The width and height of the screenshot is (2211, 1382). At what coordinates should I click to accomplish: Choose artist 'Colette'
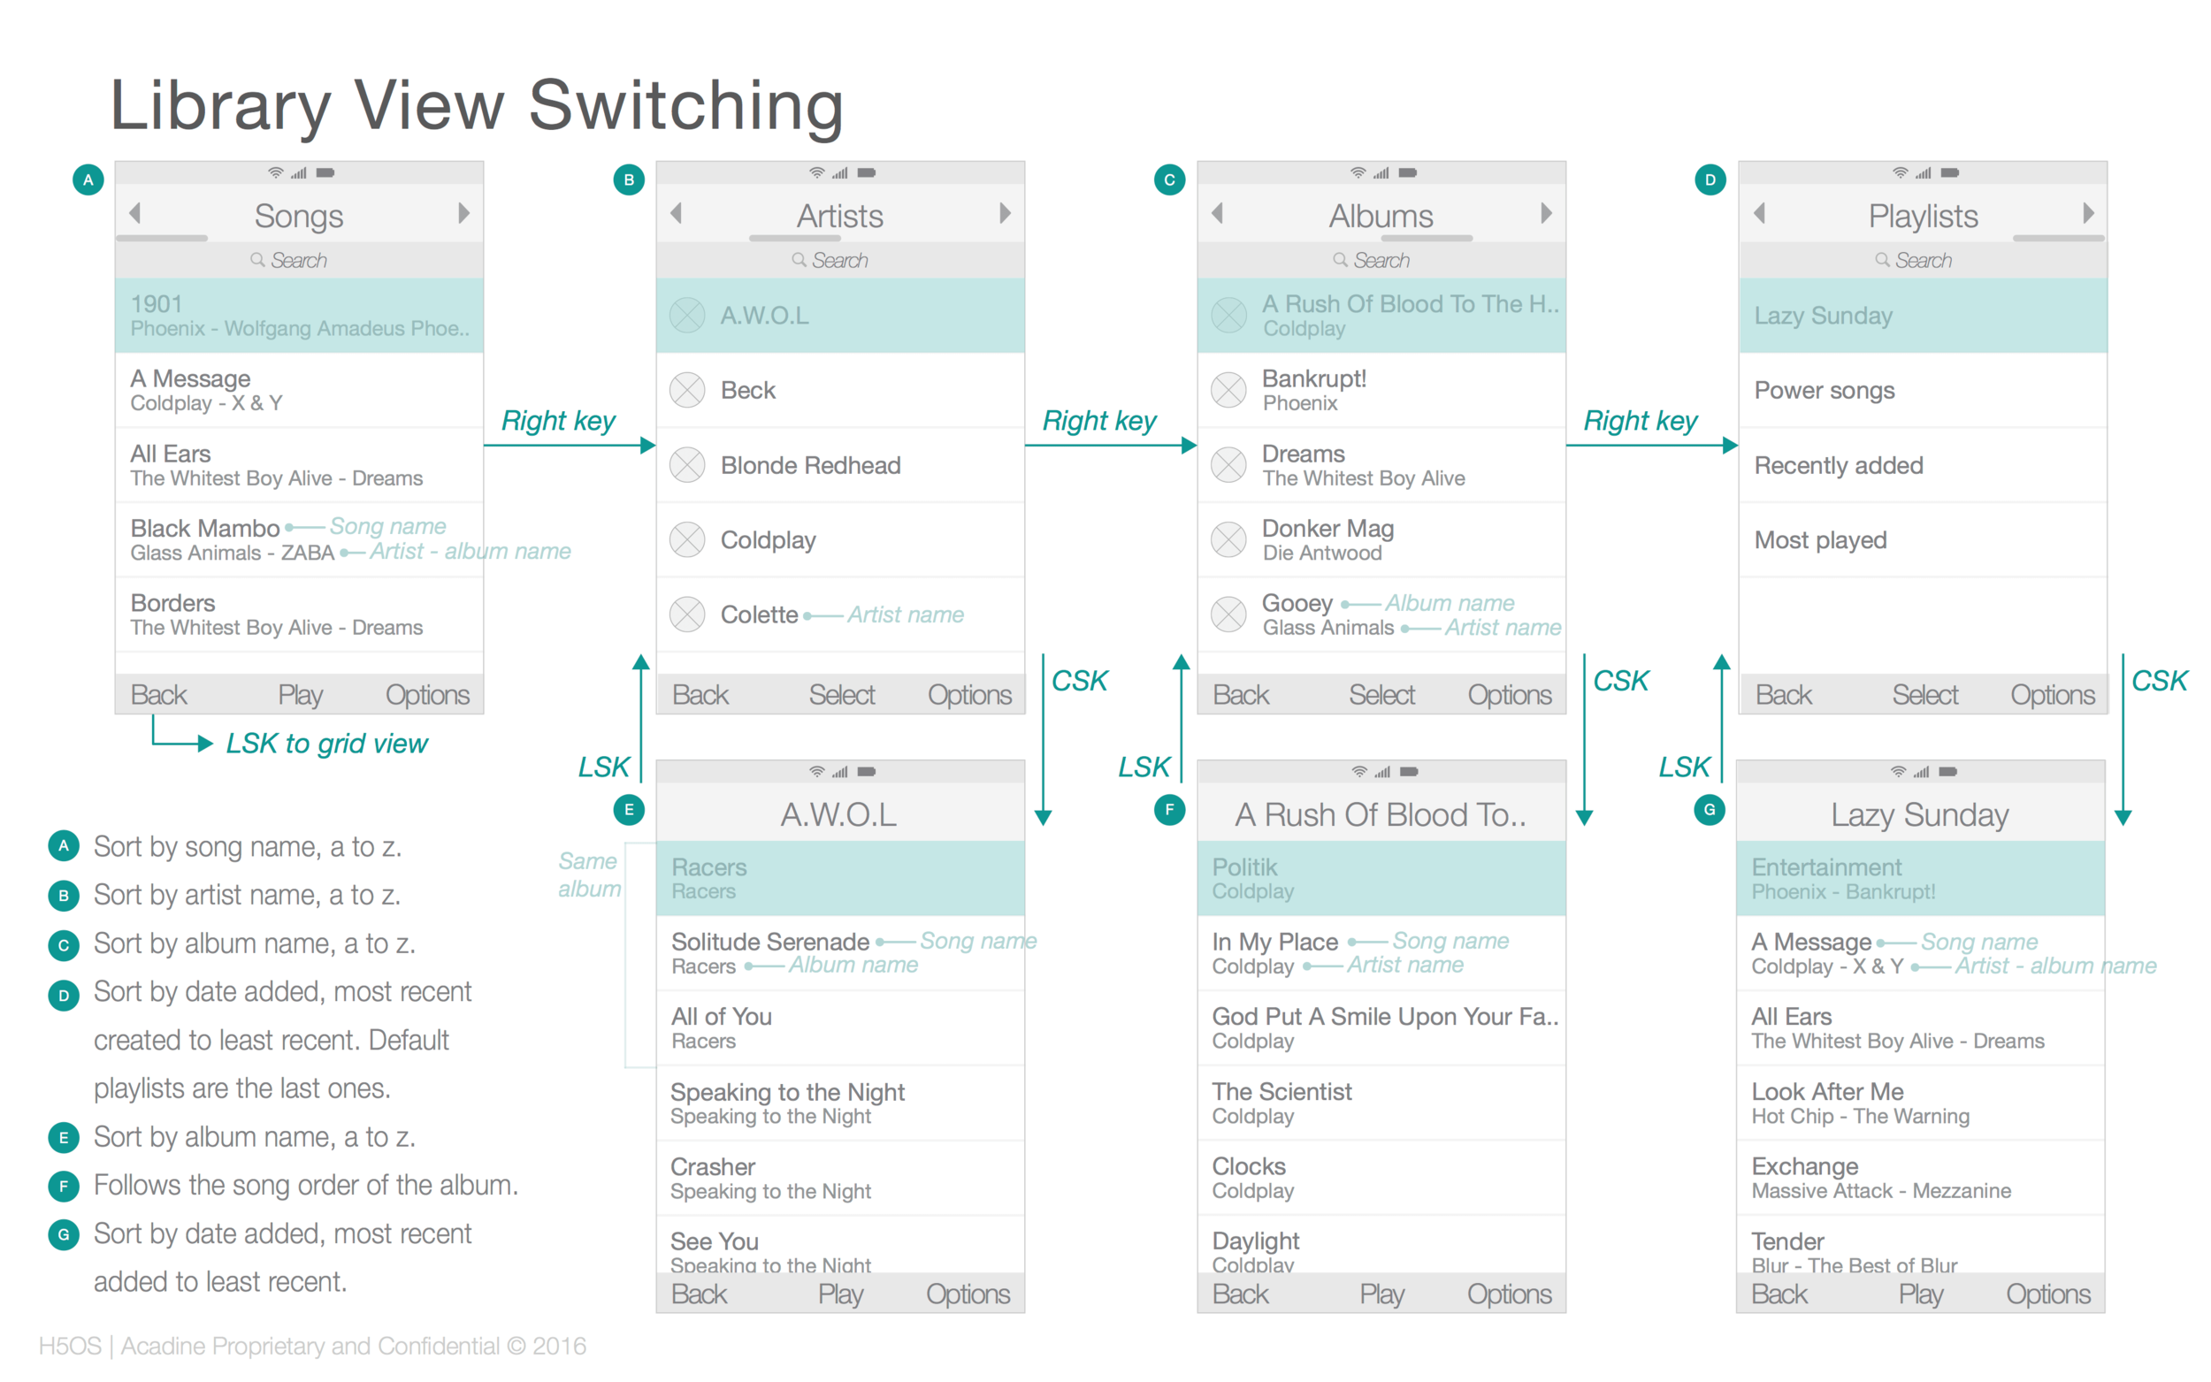(840, 615)
